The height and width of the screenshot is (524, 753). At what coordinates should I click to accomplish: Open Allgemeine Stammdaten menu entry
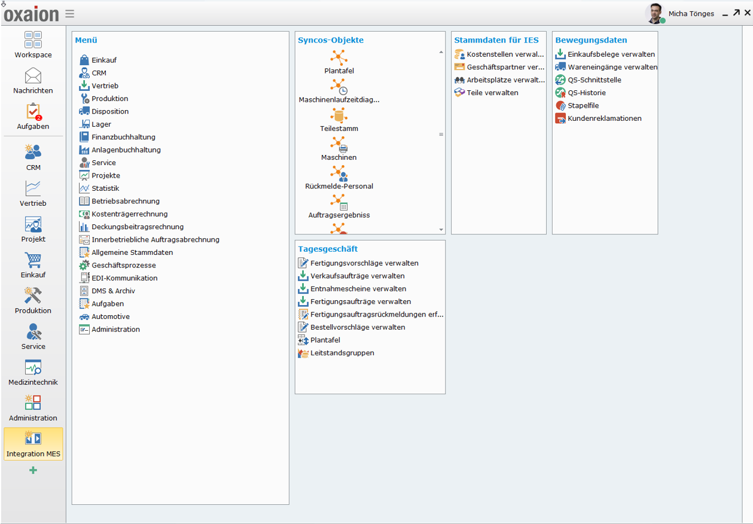tap(126, 253)
